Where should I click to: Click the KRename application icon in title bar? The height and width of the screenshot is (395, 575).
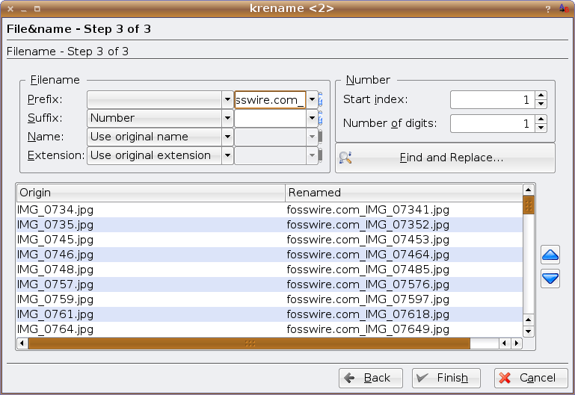tap(564, 8)
